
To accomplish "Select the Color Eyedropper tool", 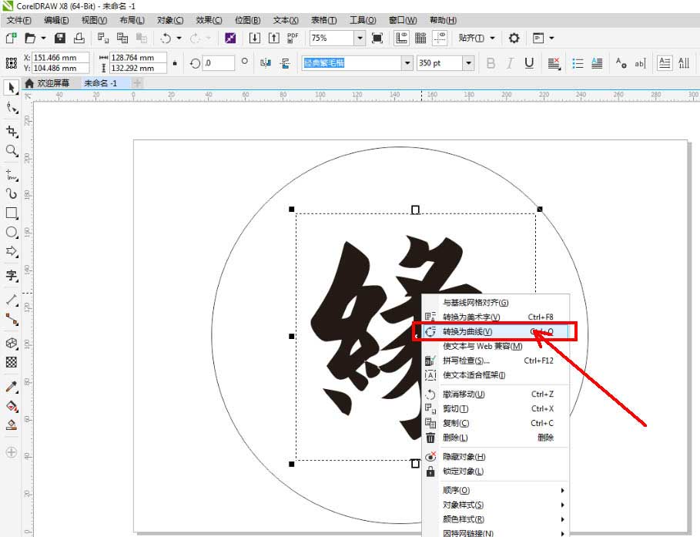I will point(12,387).
